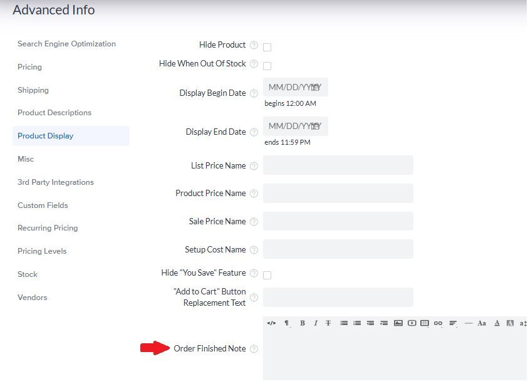Open calendar picker for Display End Date

(316, 126)
